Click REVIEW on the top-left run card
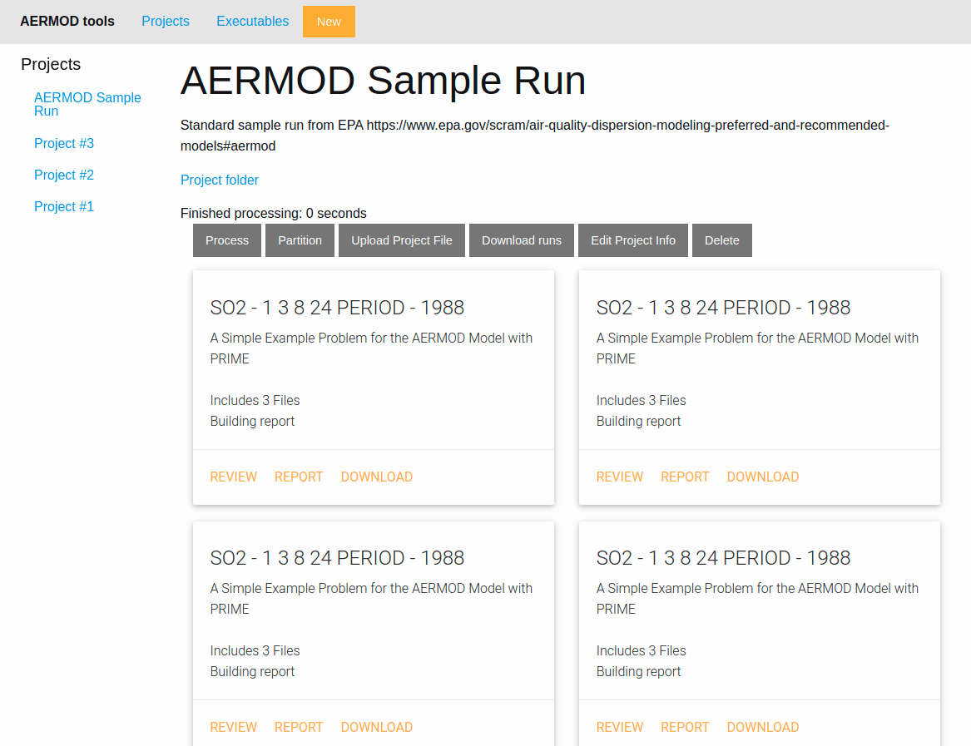This screenshot has height=746, width=971. [234, 477]
